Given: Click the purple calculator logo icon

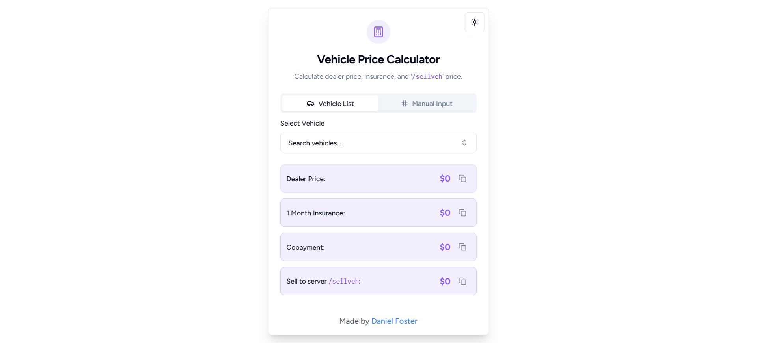Looking at the screenshot, I should (378, 32).
